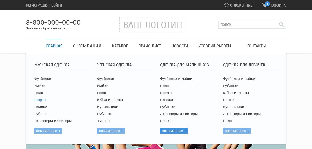Open Брюки under Одежда для мальчиков
Image resolution: width=312 pixels, height=149 pixels.
(x=166, y=121)
